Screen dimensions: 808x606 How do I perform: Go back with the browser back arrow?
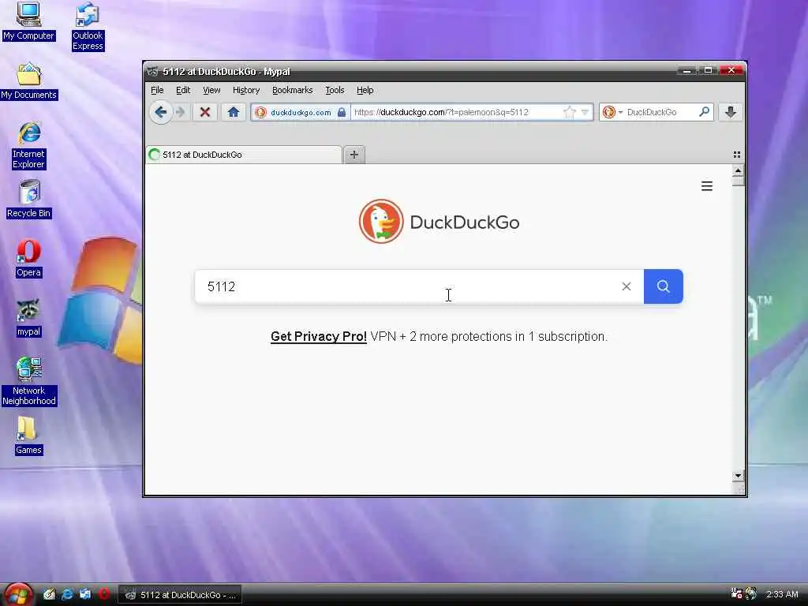coord(161,112)
